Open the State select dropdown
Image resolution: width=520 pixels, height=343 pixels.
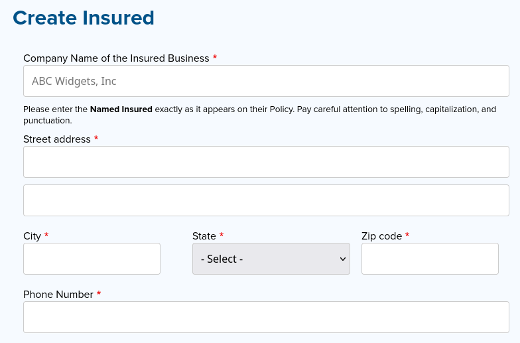271,259
